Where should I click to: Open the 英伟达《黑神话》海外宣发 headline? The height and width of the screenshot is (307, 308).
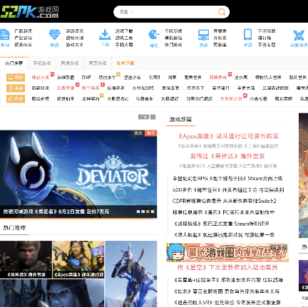(227, 156)
